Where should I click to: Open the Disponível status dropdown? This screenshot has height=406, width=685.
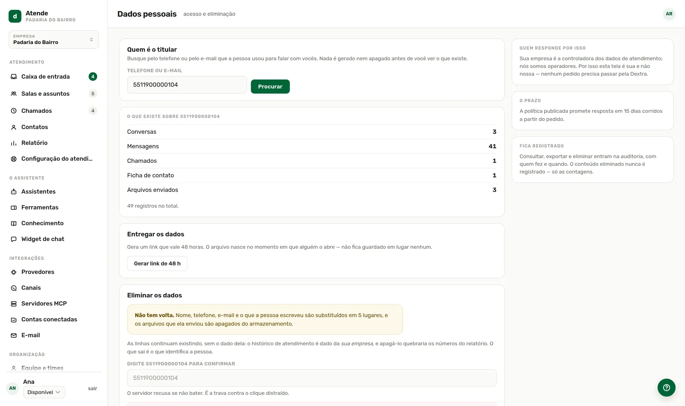[44, 392]
